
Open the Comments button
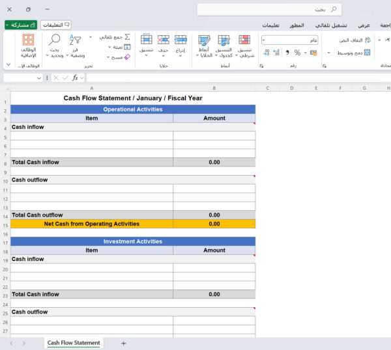point(56,25)
